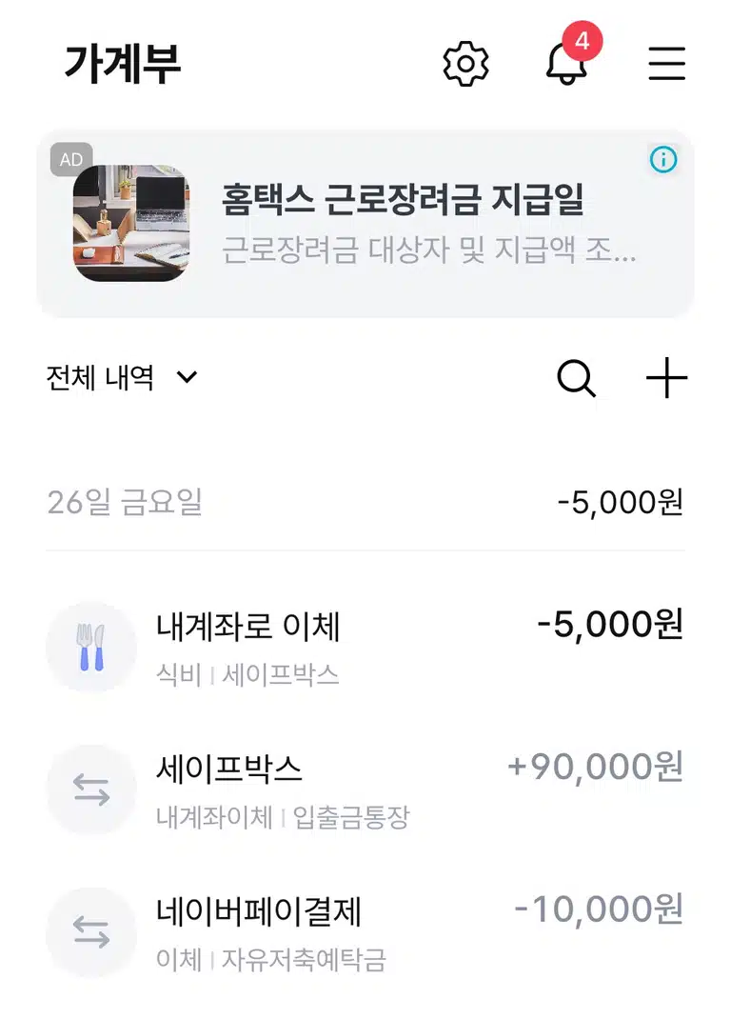Image resolution: width=731 pixels, height=1019 pixels.
Task: Tap the 26일 금요일 date header
Action: [125, 502]
